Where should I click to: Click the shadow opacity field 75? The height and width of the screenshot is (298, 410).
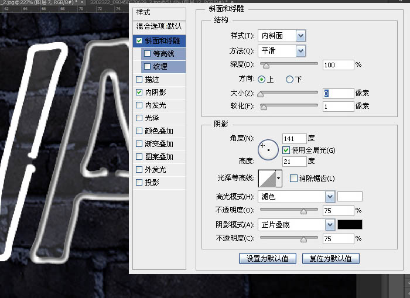point(339,239)
